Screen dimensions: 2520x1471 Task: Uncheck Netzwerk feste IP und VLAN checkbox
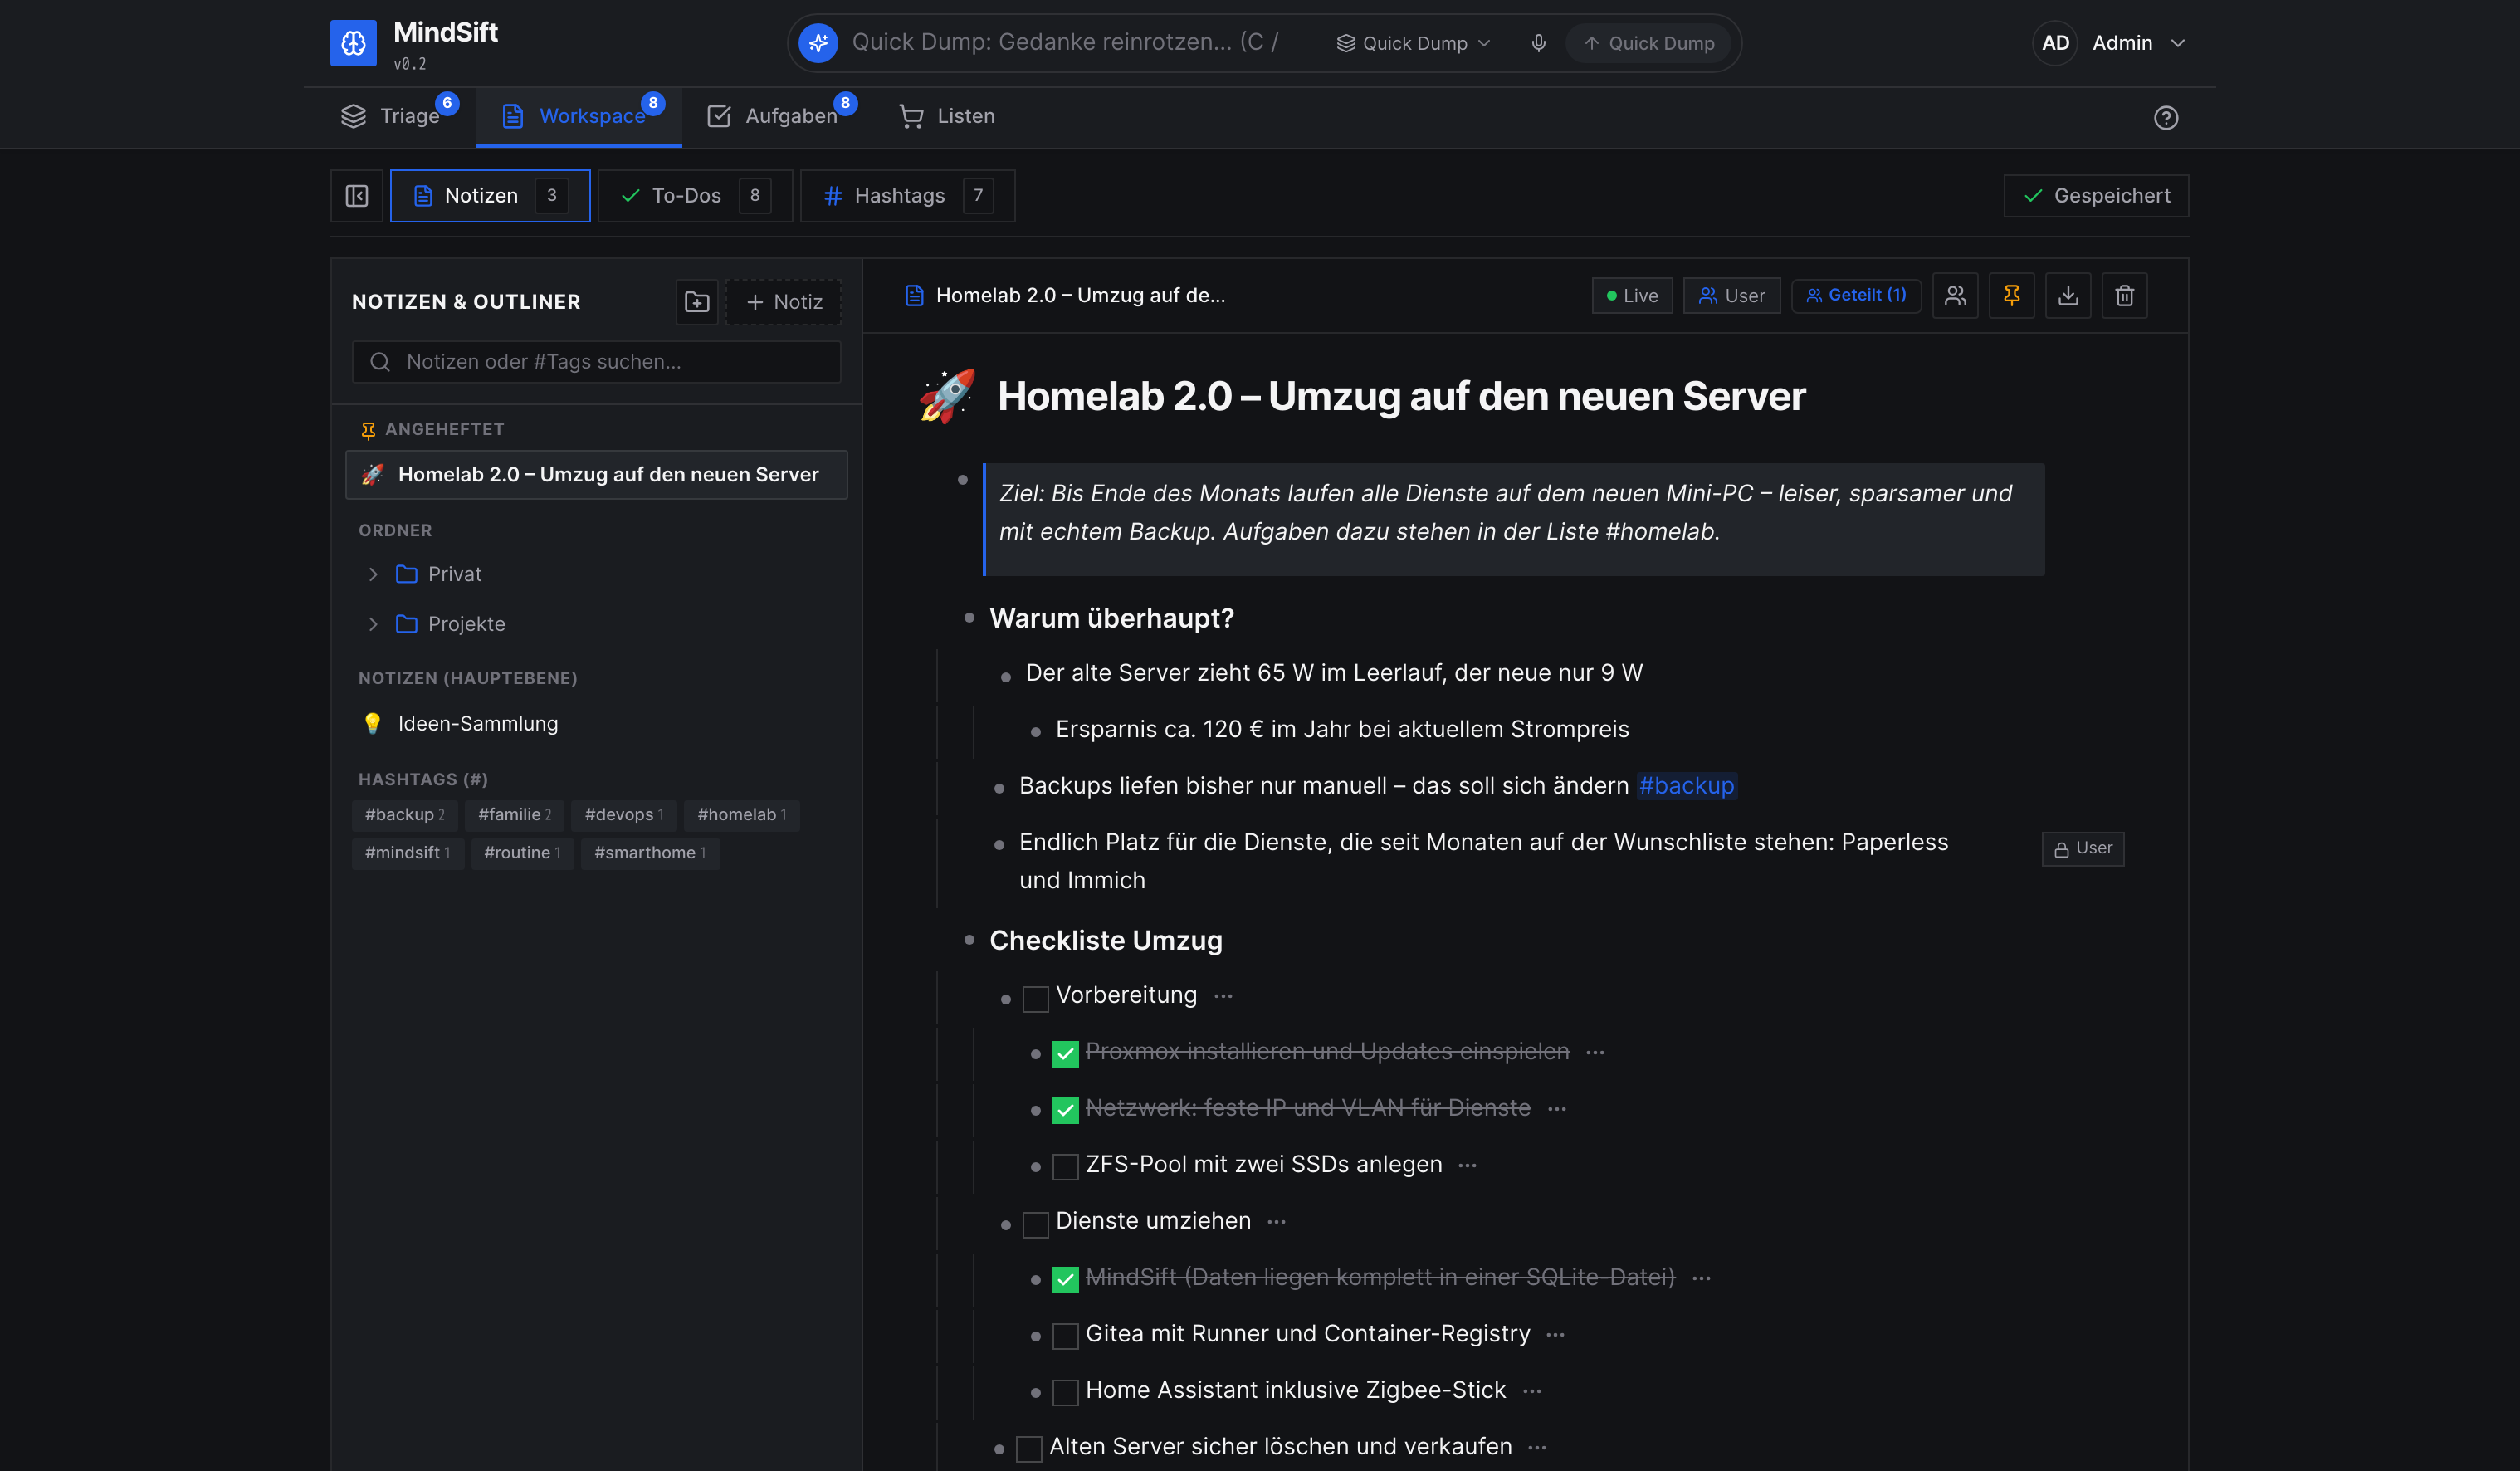[1065, 1111]
